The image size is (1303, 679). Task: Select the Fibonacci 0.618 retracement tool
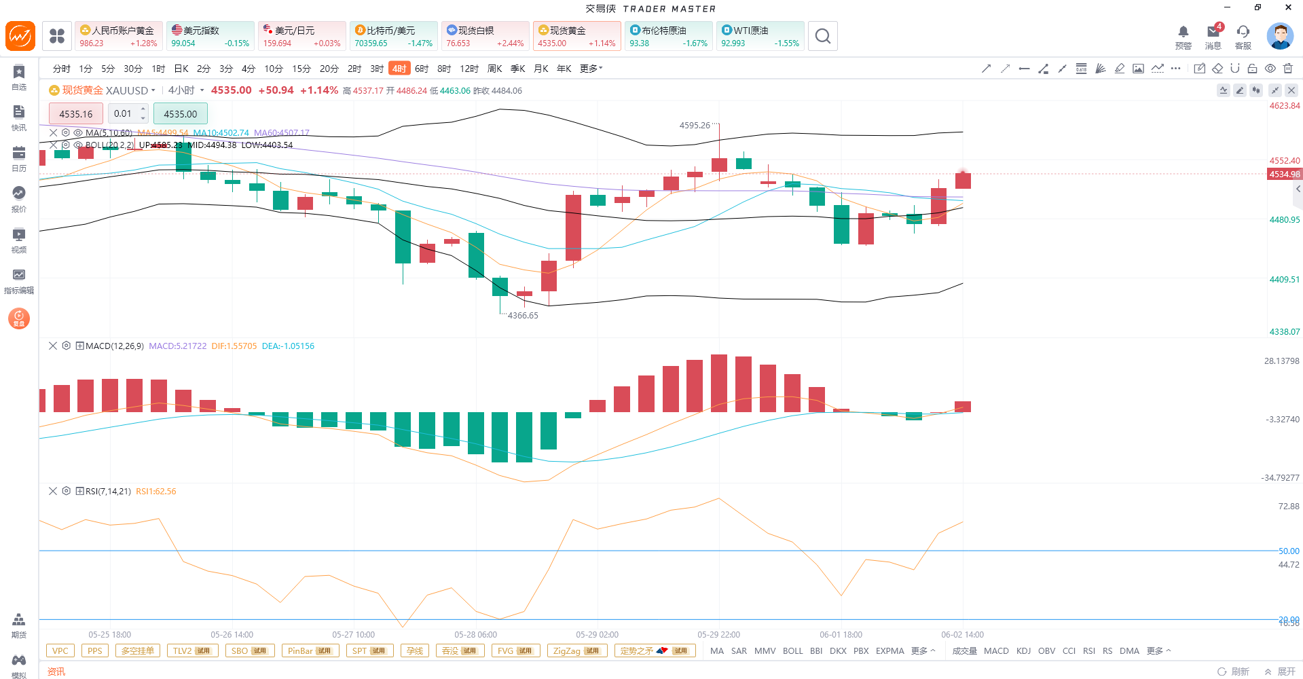(1082, 69)
